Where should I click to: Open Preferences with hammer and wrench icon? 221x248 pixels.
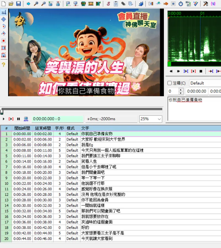[206, 4]
